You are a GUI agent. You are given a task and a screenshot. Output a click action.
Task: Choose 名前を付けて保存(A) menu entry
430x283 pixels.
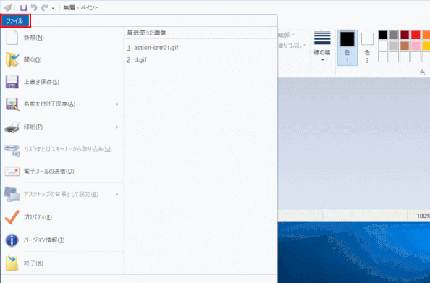[62, 104]
